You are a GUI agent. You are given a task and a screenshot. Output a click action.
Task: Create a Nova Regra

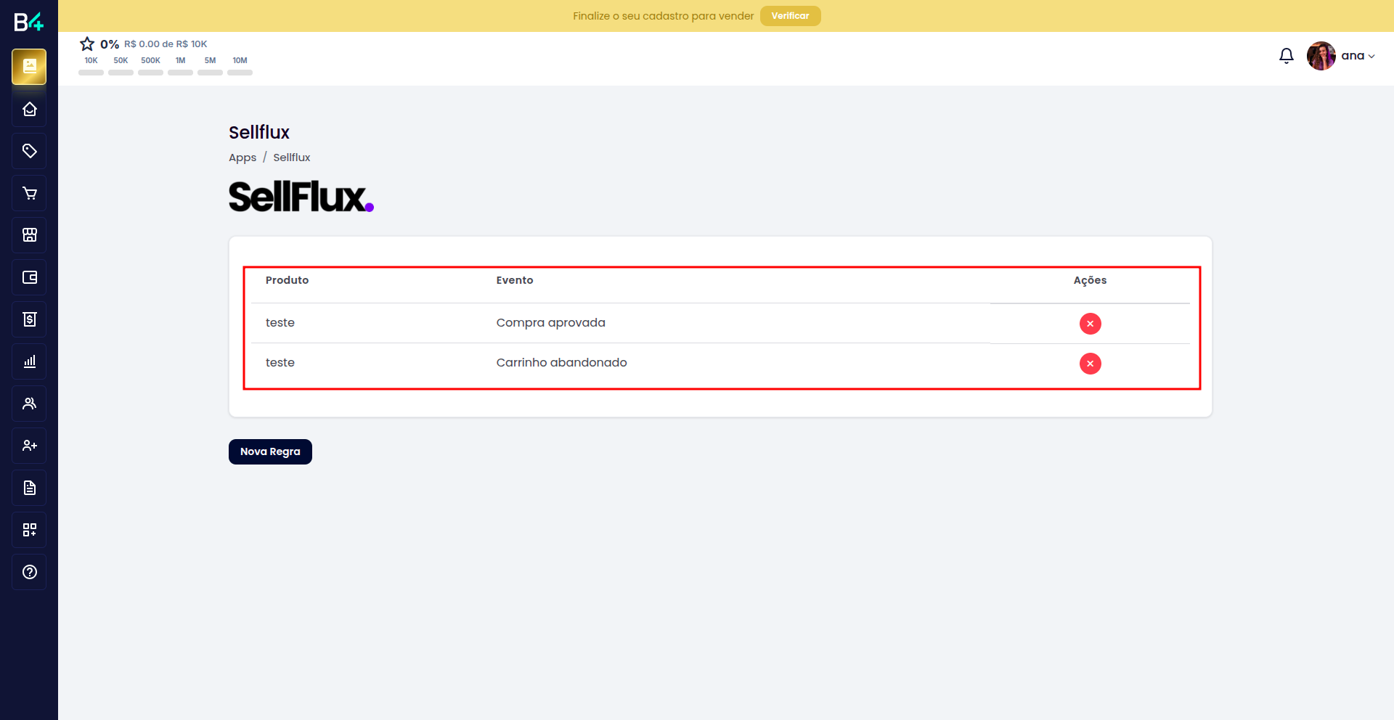point(270,451)
